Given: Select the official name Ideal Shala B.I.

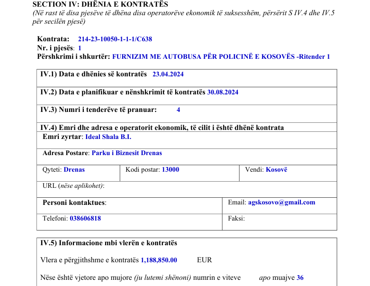Looking at the screenshot, I should pyautogui.click(x=108, y=137).
